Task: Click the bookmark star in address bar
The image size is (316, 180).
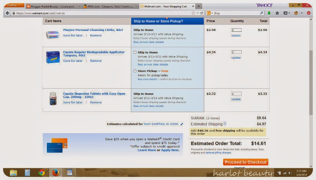Action: point(193,13)
